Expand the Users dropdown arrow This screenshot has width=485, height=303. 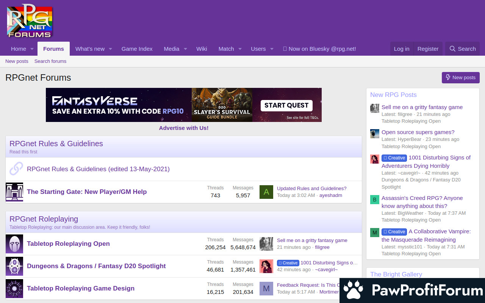272,49
